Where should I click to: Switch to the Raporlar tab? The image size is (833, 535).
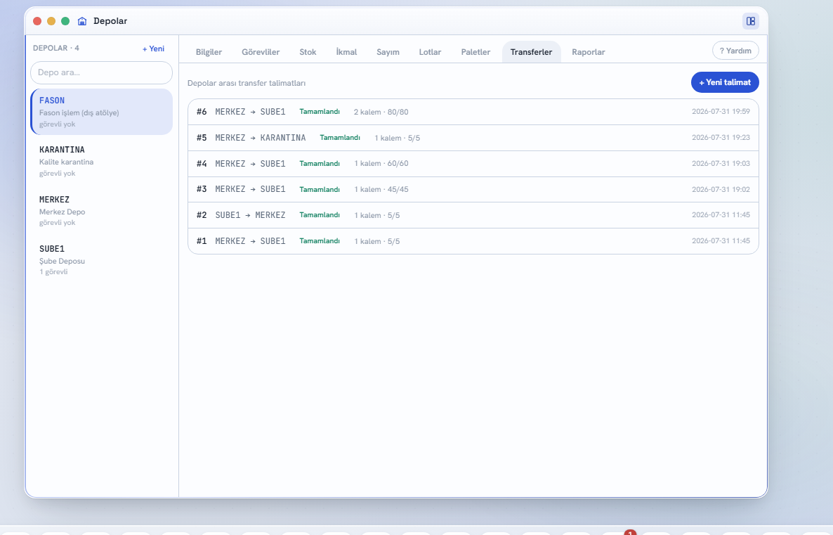tap(588, 52)
